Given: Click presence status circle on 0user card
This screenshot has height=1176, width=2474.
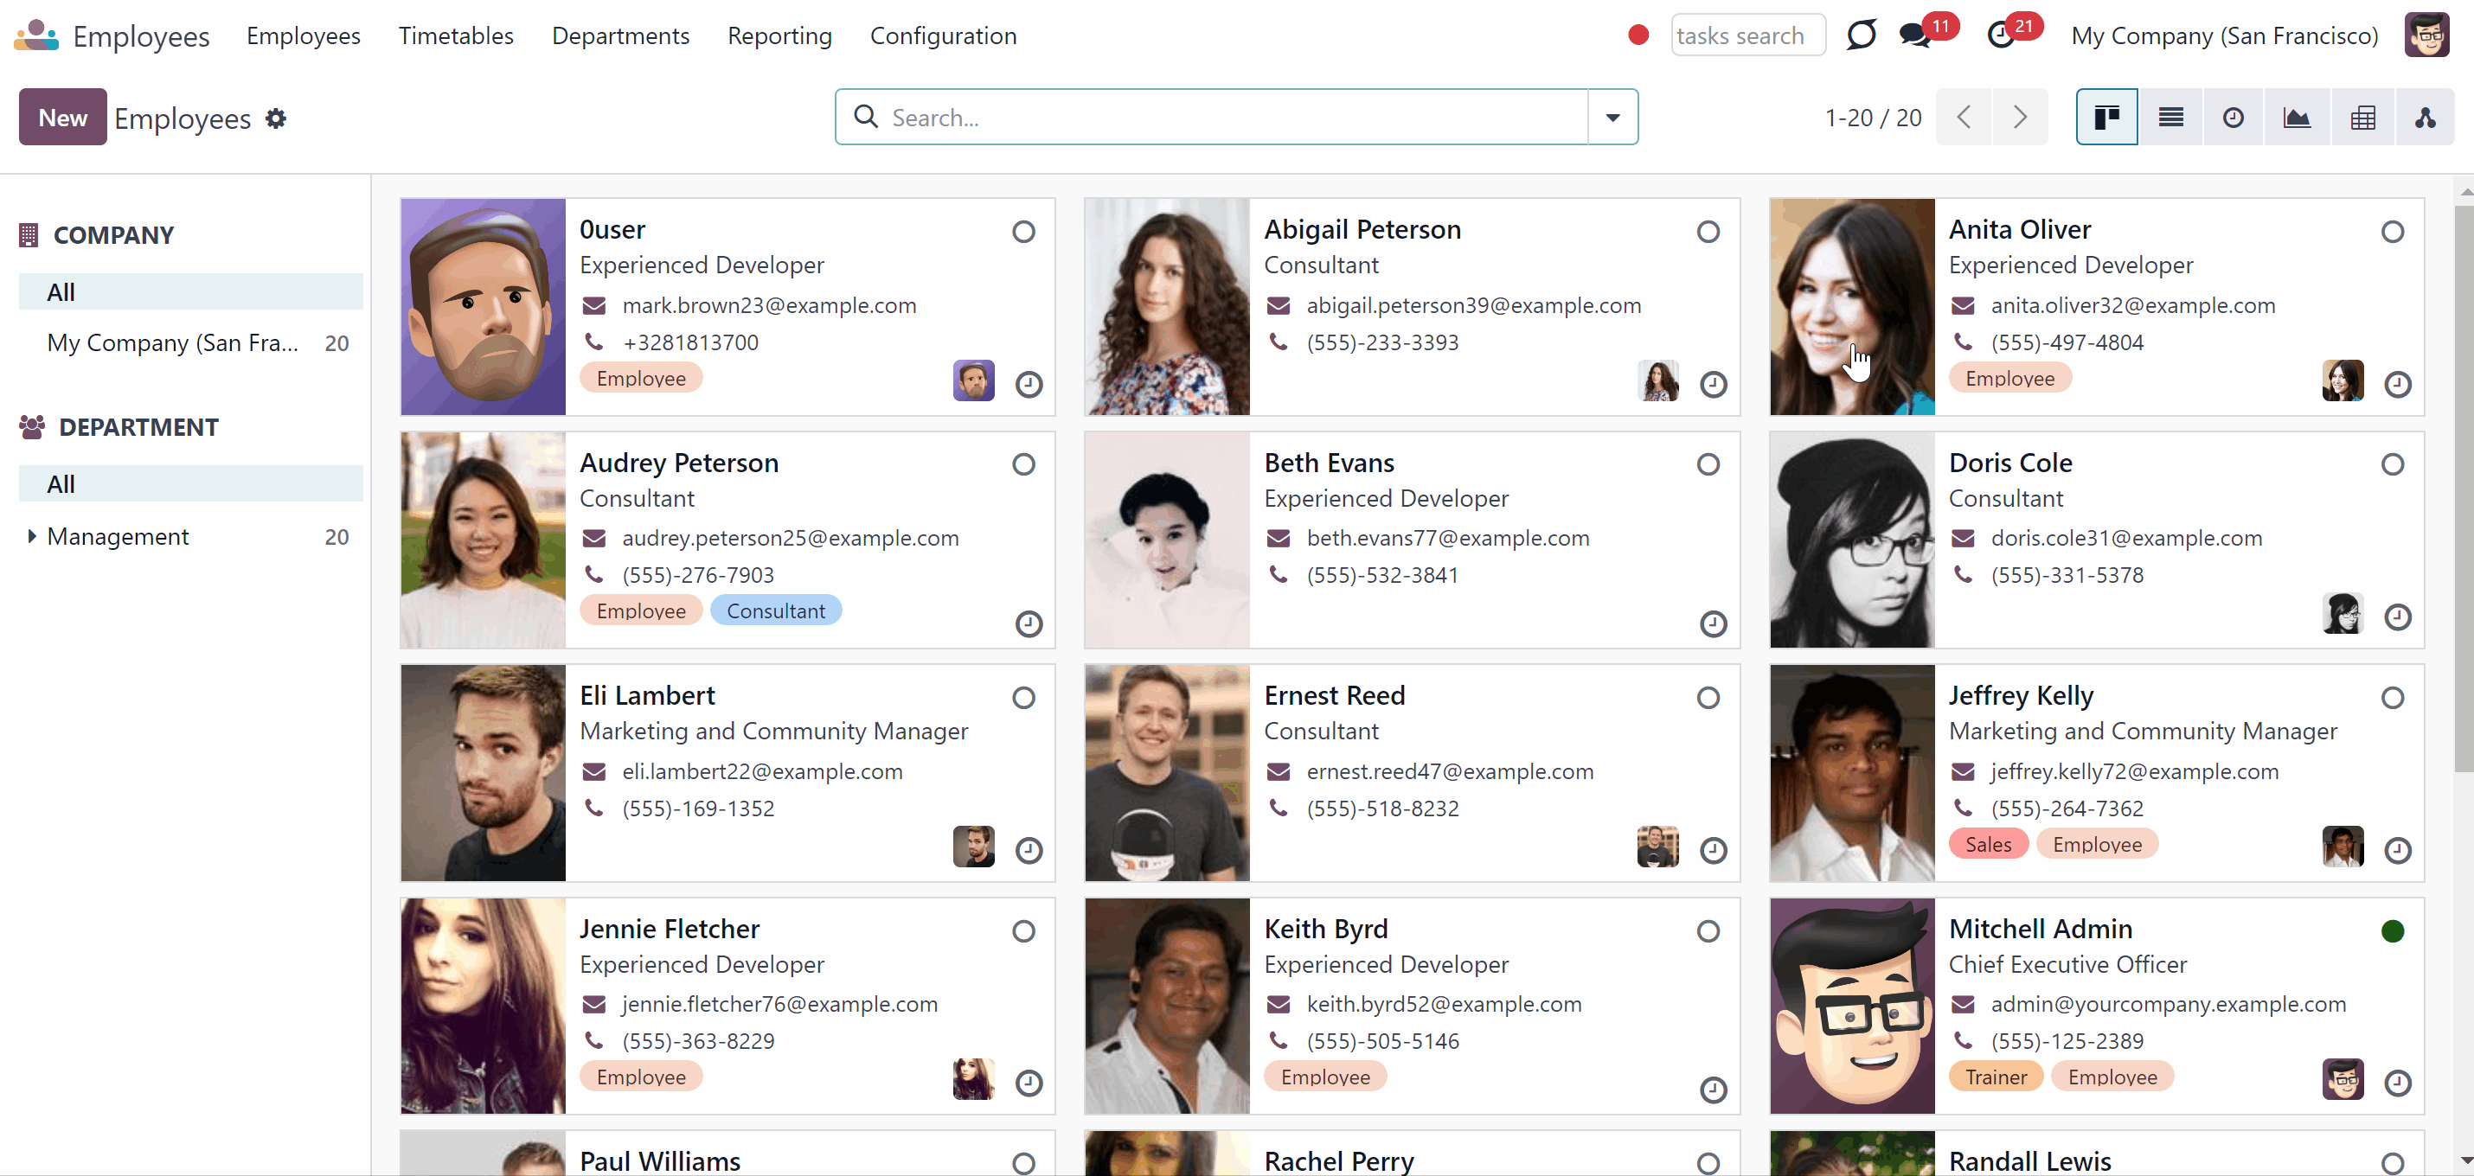Looking at the screenshot, I should point(1024,232).
